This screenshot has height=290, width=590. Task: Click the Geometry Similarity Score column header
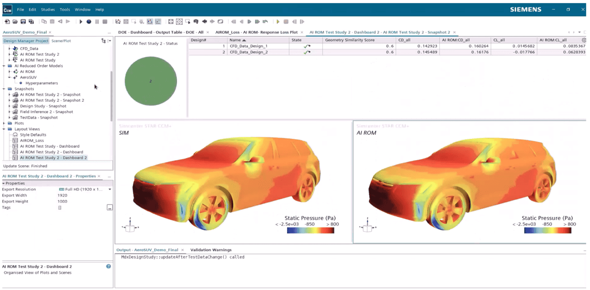pyautogui.click(x=359, y=40)
